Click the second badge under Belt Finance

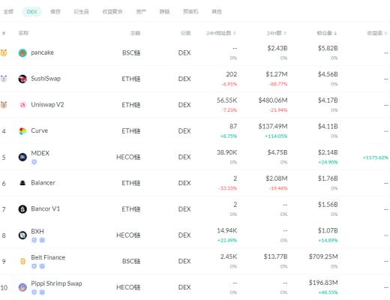tap(42, 266)
